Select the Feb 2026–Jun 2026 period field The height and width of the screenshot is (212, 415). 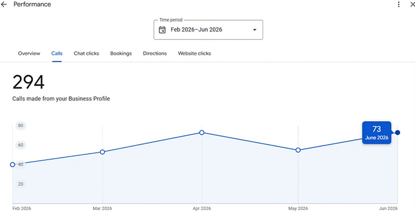pos(208,30)
